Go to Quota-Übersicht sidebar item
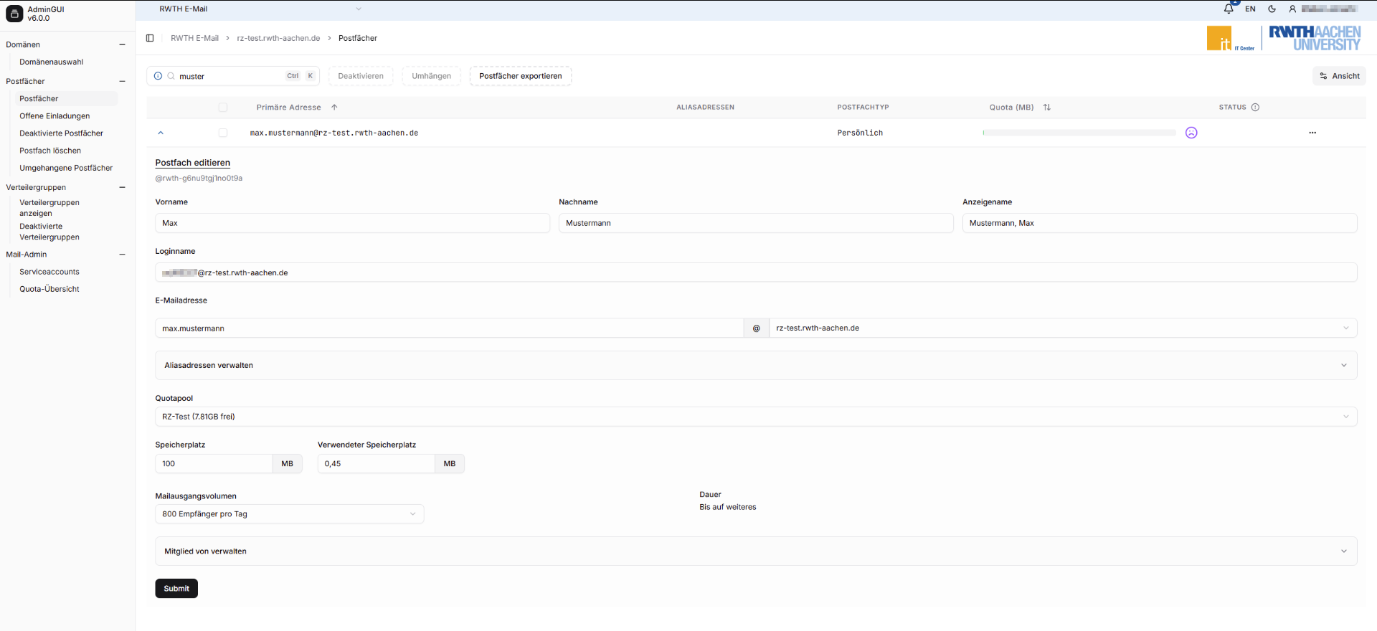Image resolution: width=1377 pixels, height=631 pixels. (x=49, y=289)
